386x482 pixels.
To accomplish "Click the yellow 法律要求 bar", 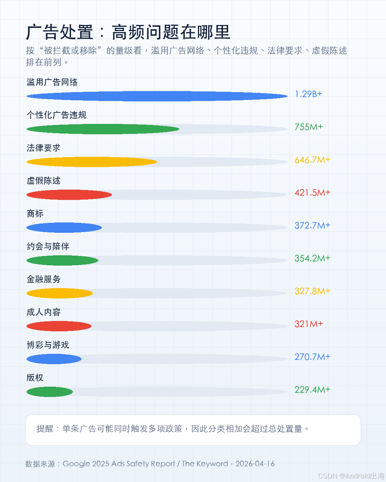I will pyautogui.click(x=92, y=162).
